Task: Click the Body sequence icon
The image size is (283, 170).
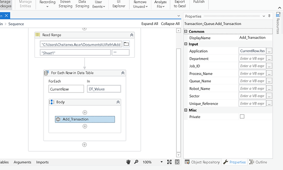Action: (x=52, y=102)
